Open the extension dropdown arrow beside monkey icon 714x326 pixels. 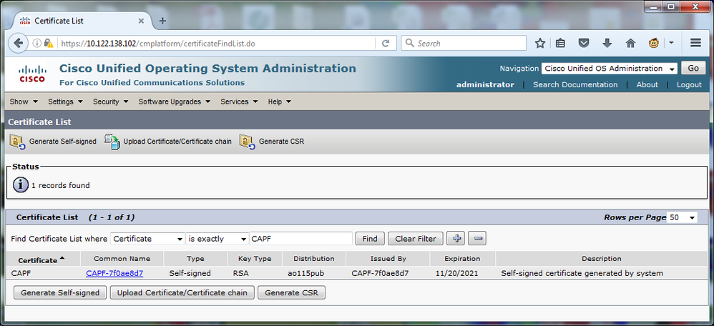coord(671,44)
